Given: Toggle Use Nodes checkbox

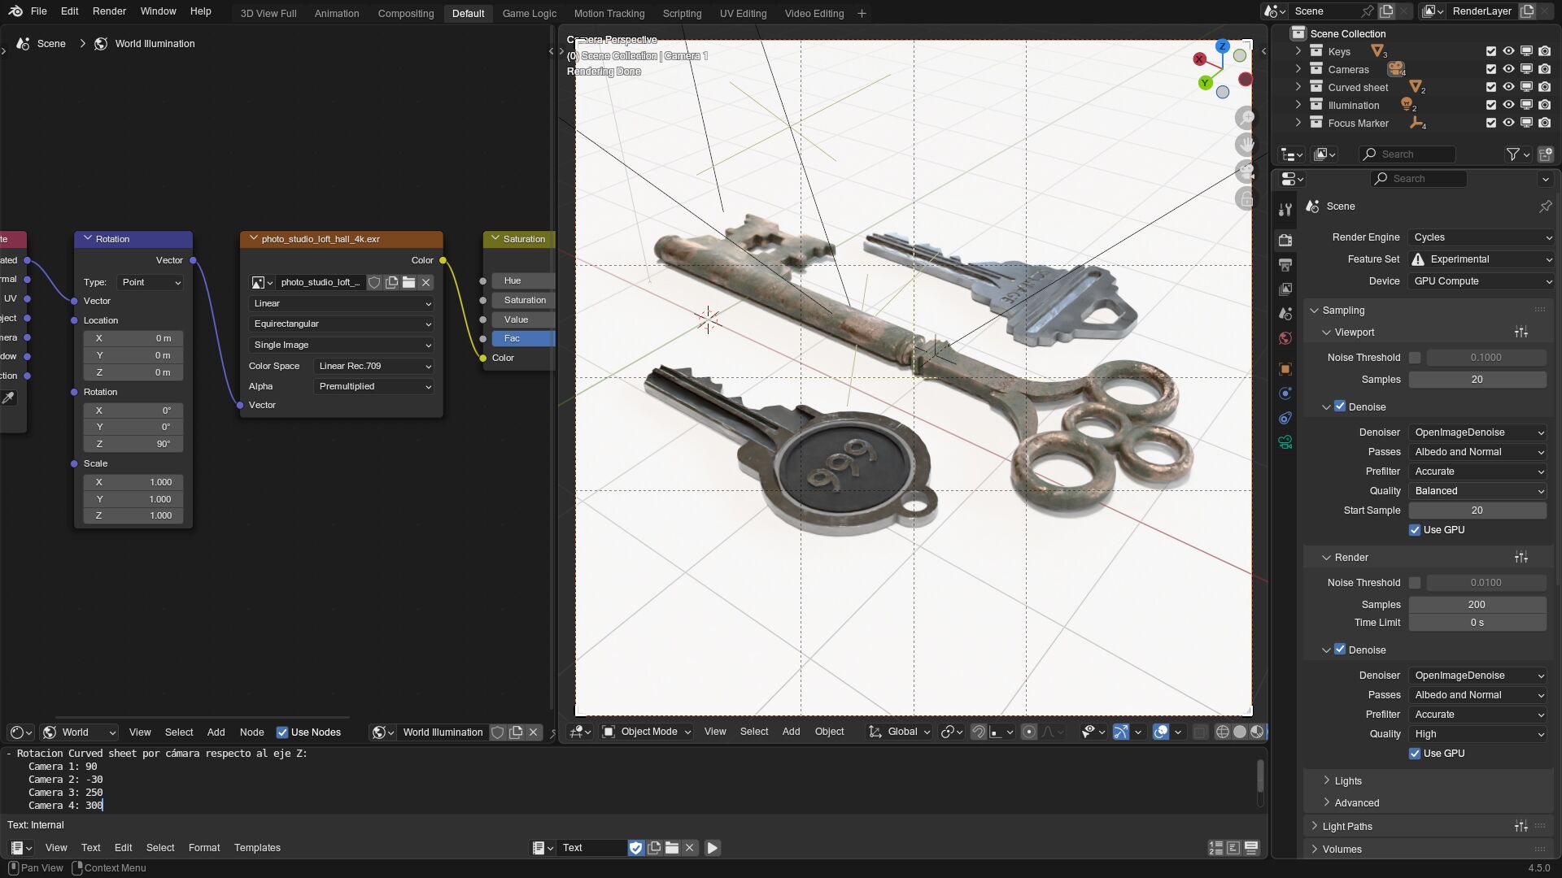Looking at the screenshot, I should 282,732.
